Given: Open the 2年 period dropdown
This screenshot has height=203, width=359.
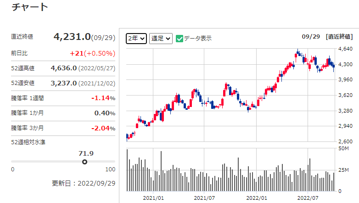Looking at the screenshot, I should coord(136,38).
